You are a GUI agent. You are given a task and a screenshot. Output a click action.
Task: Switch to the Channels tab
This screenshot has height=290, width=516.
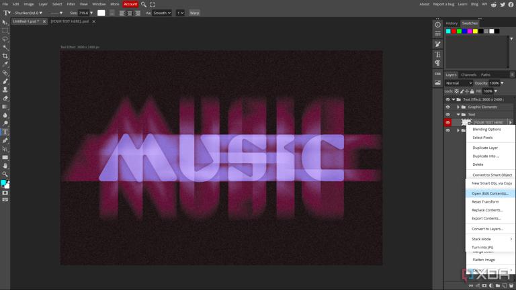(468, 75)
